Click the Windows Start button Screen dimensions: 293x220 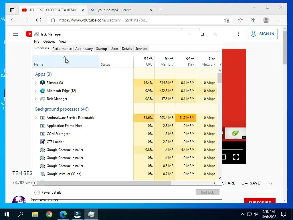(x=7, y=214)
